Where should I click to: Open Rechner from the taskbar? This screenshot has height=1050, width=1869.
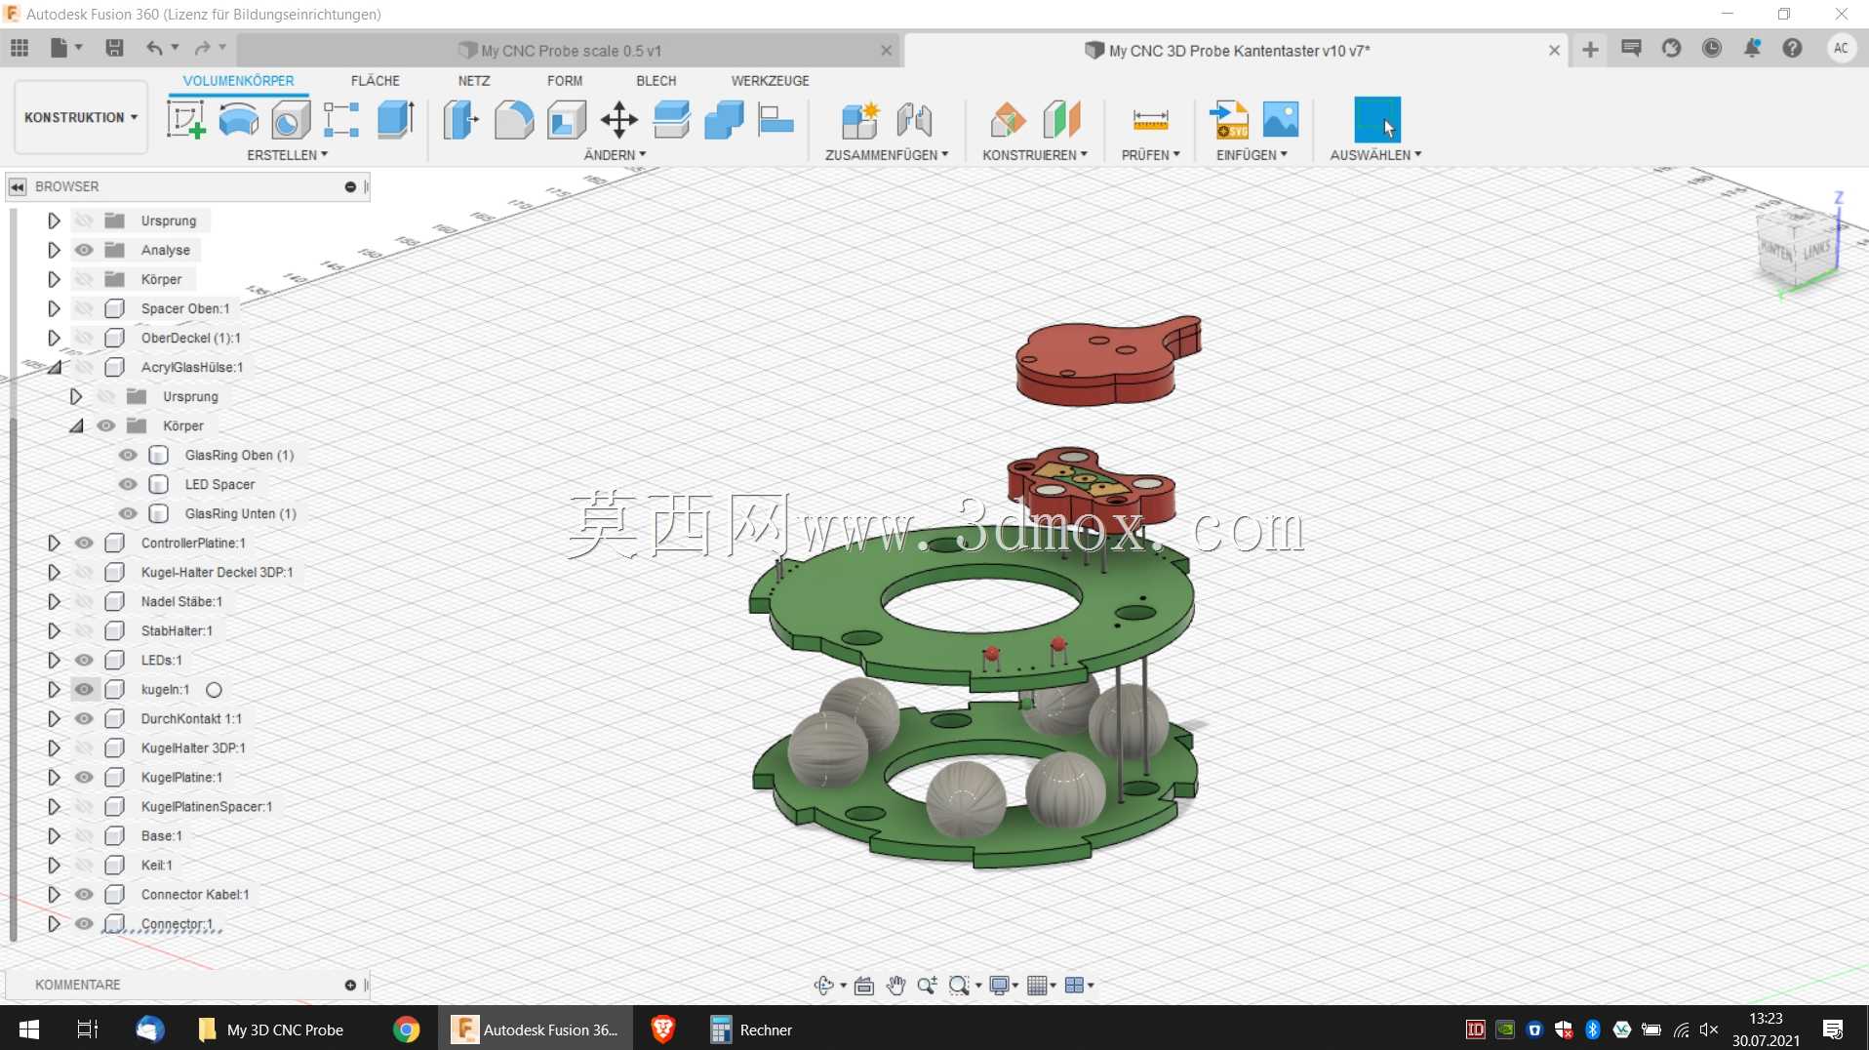[752, 1030]
